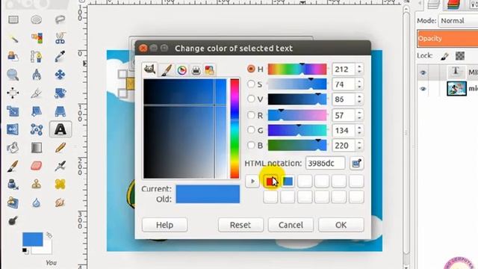Select the Zoom magnifier tool
Screen dimensions: 478x269
tap(13, 75)
